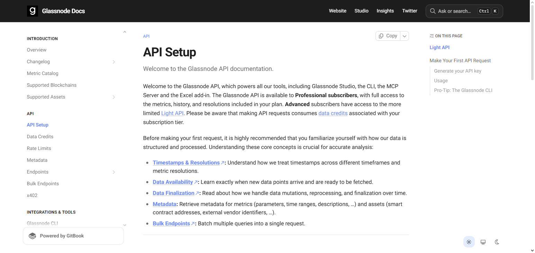Click external arrow beside Bulk Endpoints link
The height and width of the screenshot is (253, 535).
[x=193, y=224]
